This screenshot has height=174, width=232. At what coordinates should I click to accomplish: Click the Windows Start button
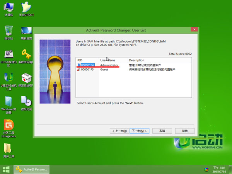point(6,170)
